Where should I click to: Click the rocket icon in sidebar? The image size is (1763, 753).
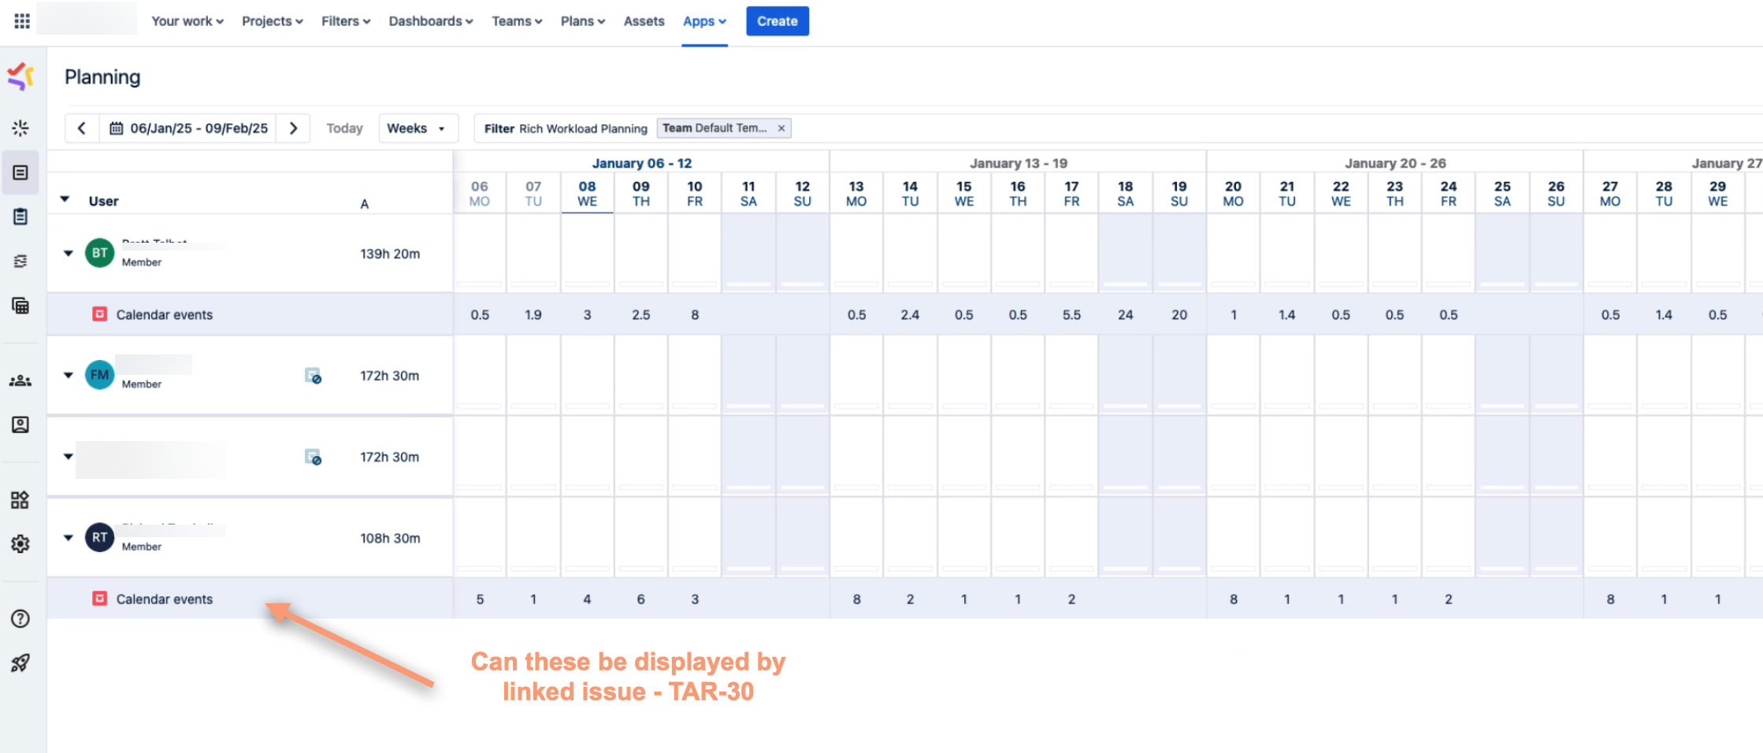point(20,663)
